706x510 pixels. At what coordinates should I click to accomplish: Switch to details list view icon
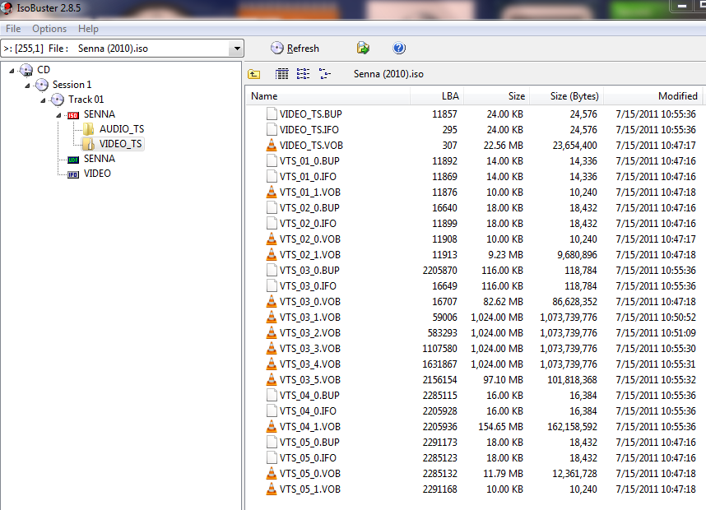click(x=282, y=74)
